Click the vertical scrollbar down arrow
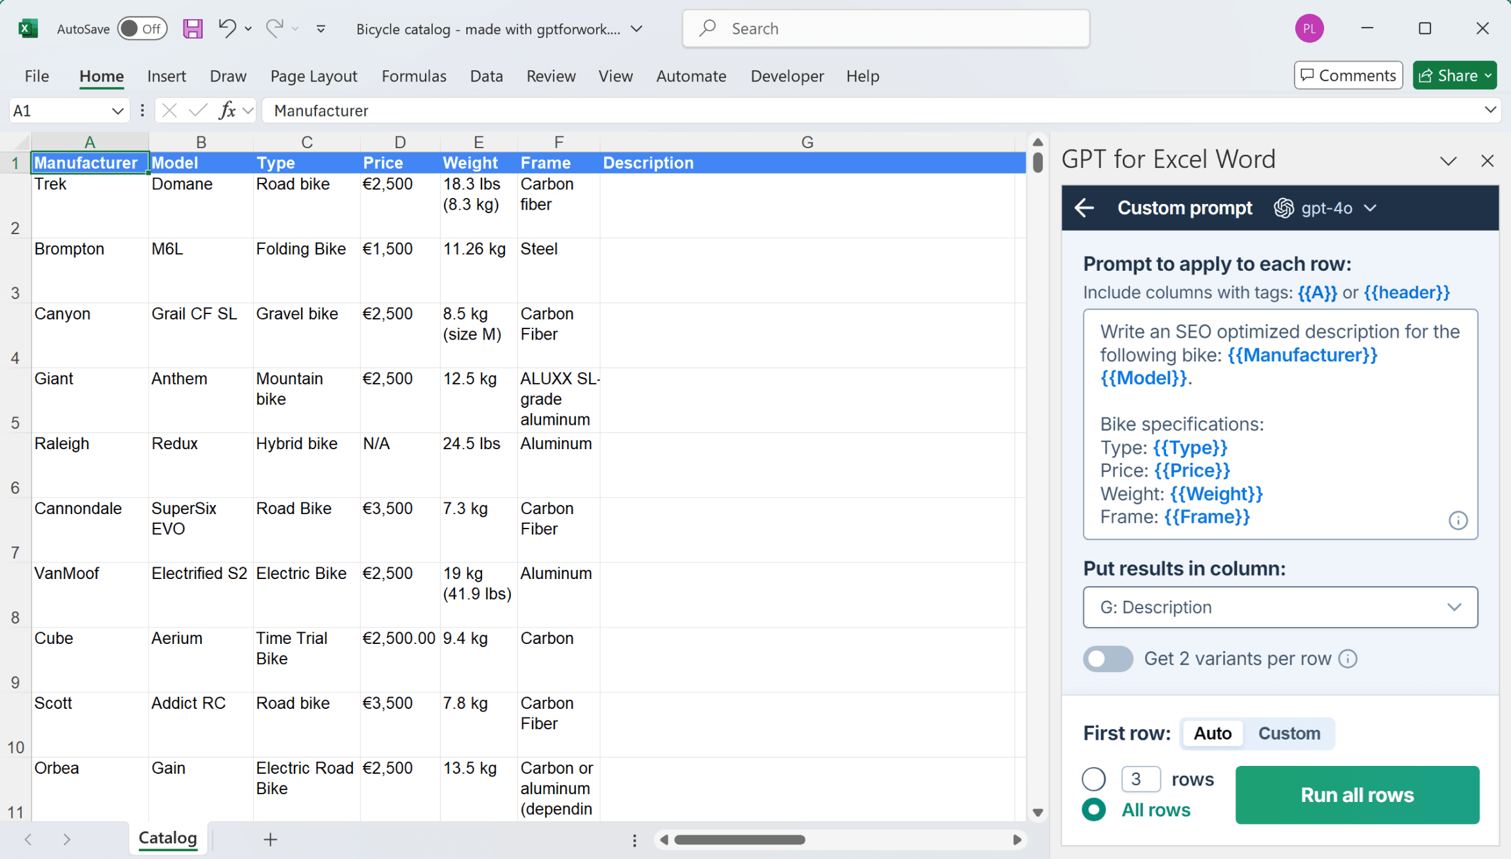The height and width of the screenshot is (859, 1511). (x=1038, y=812)
